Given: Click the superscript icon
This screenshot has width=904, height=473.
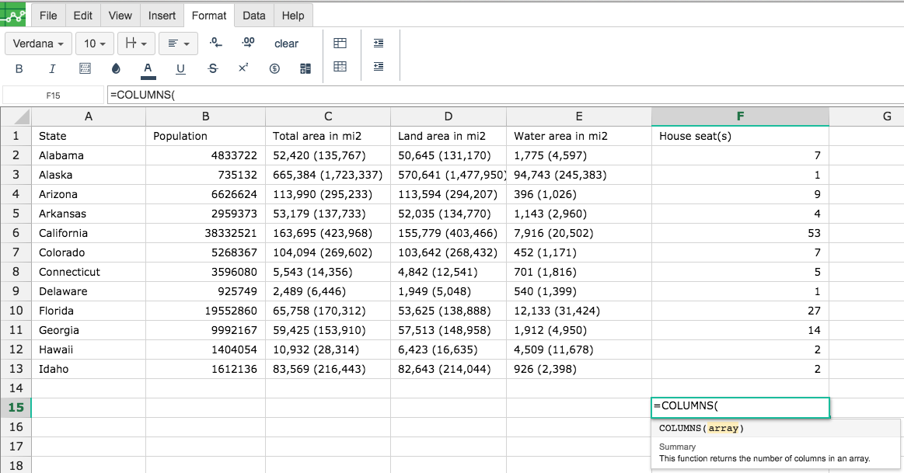Looking at the screenshot, I should [243, 68].
